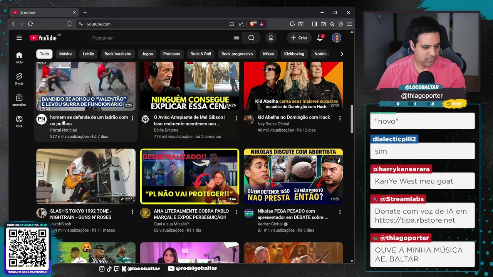This screenshot has height=277, width=493.
Task: Open Shorts in the left sidebar
Action: (19, 79)
